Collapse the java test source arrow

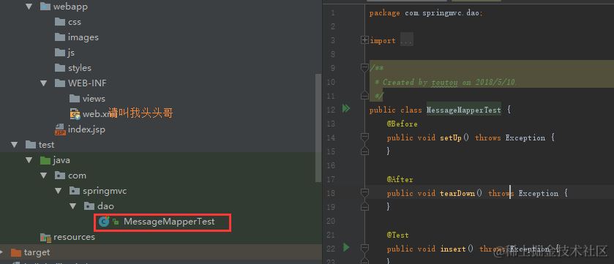pos(29,160)
